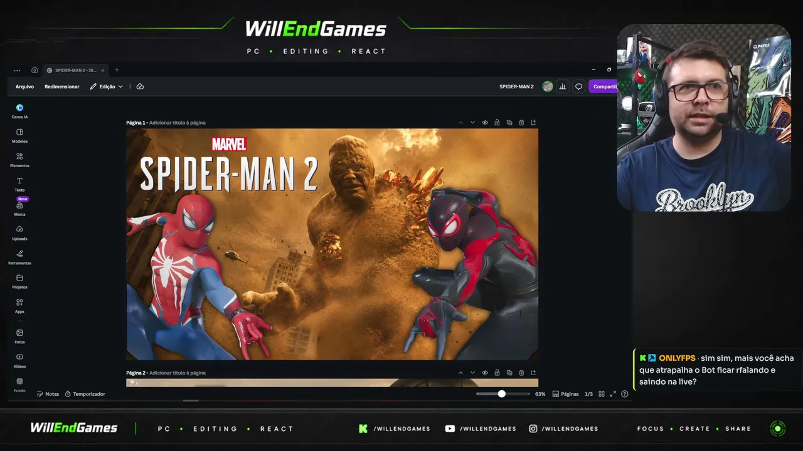The width and height of the screenshot is (803, 451).
Task: Check cloud save status icon
Action: 140,86
